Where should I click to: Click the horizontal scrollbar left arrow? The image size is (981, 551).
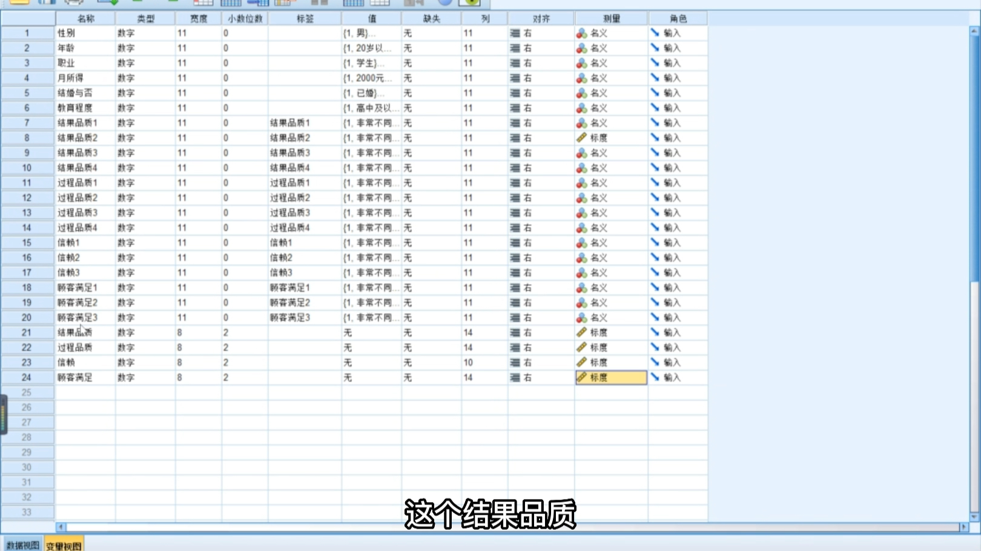point(61,527)
